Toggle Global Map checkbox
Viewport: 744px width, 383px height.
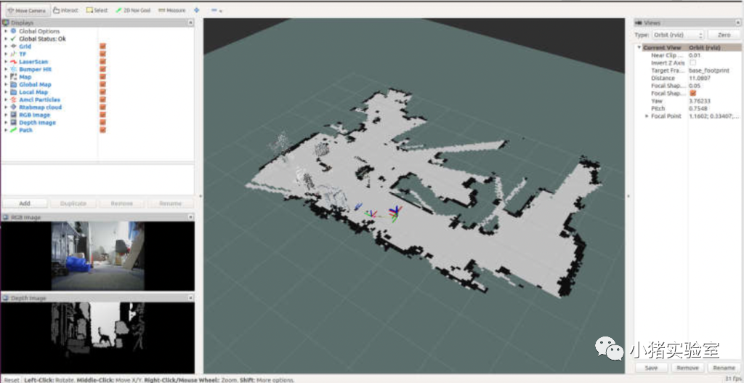102,84
